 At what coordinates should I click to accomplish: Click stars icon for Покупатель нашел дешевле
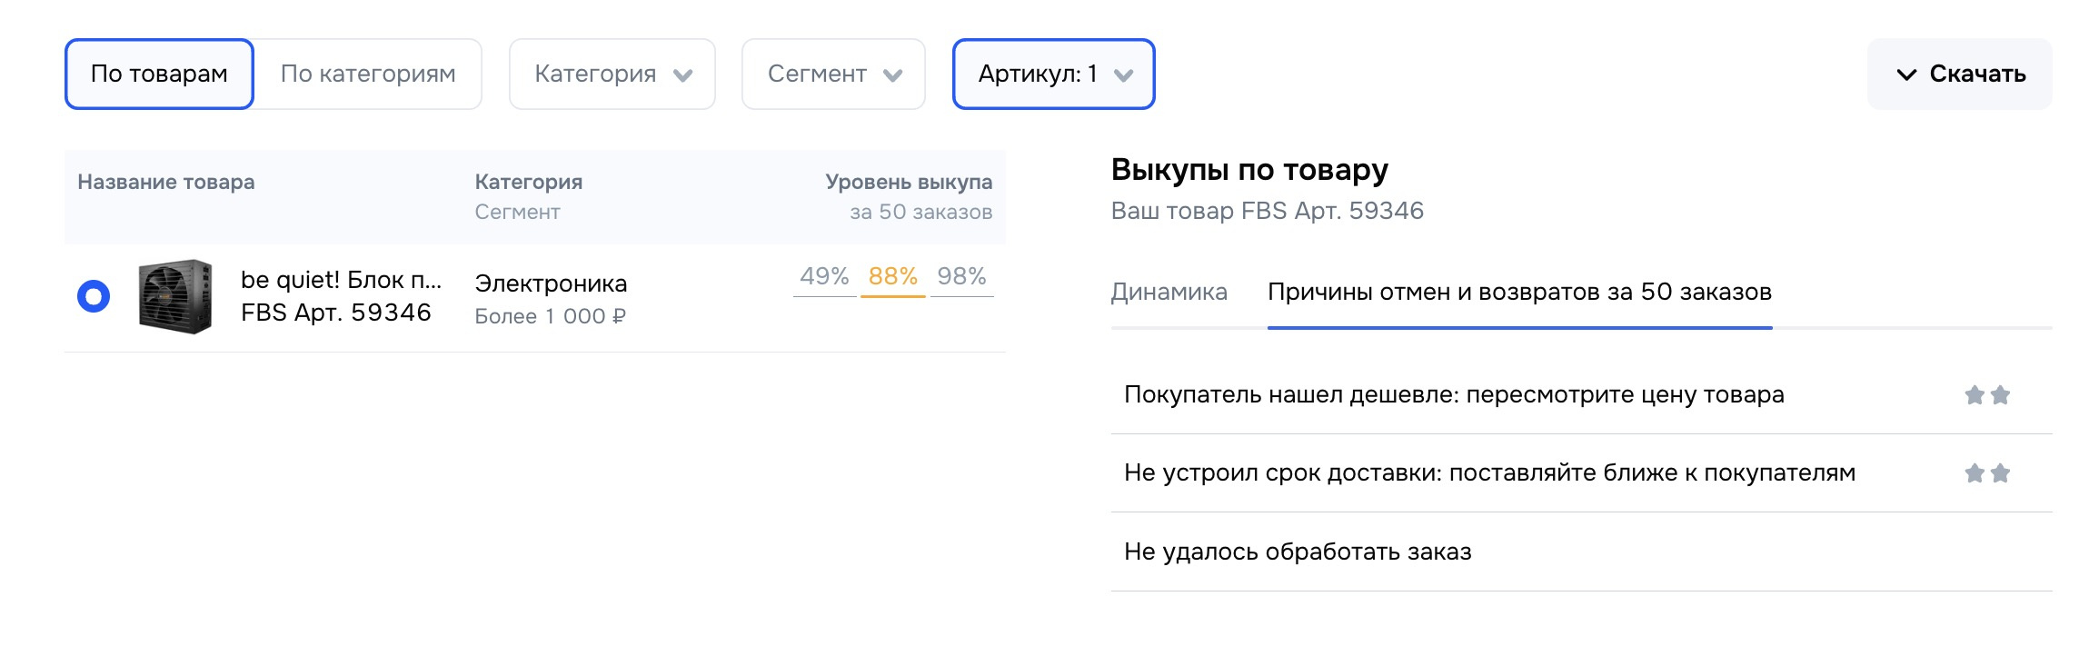[x=1987, y=395]
